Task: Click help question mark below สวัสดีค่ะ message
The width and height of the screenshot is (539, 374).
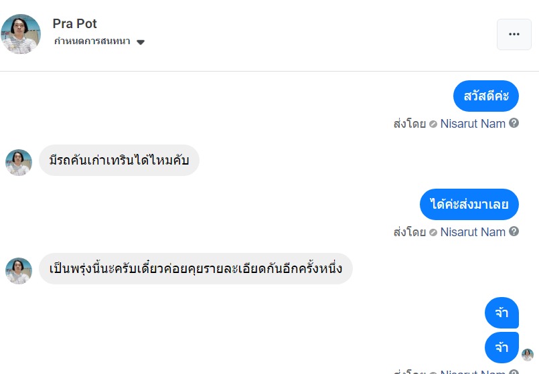Action: pyautogui.click(x=514, y=123)
